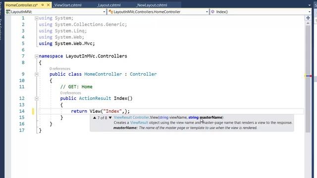The image size is (317, 178).
Task: Collapse the Index() method block
Action: 36,99
